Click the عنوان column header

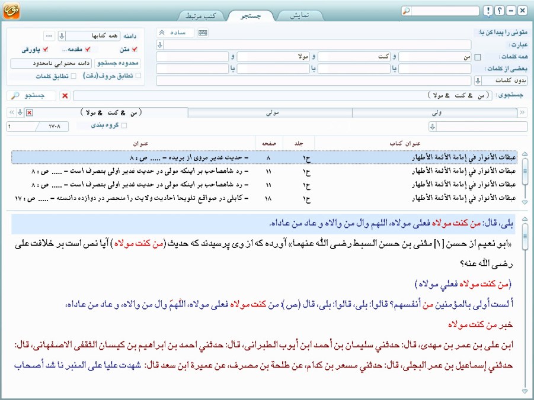(140, 144)
